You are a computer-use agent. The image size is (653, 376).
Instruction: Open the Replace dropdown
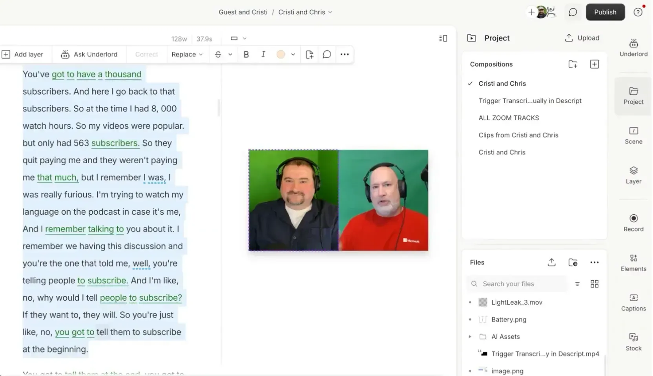(187, 54)
